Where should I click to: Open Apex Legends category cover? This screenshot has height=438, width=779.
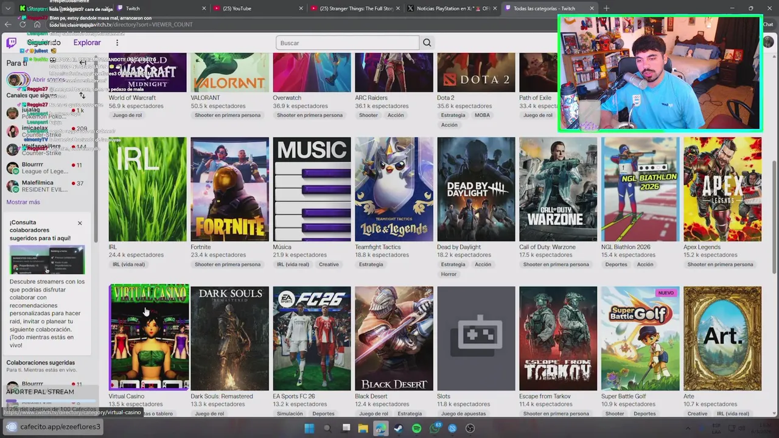coord(722,189)
